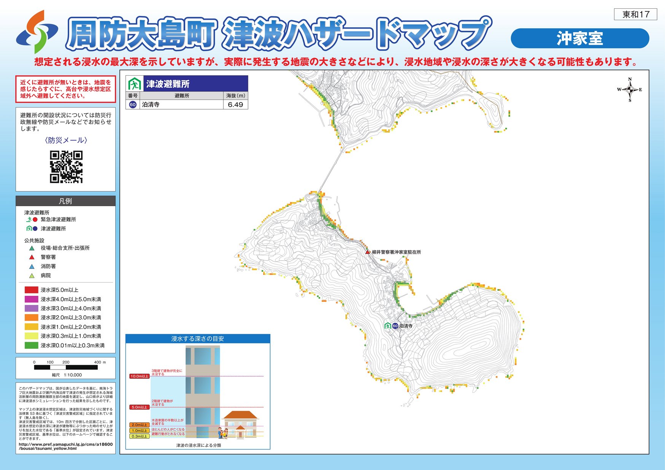Click the 海抜(m) column header

point(235,95)
